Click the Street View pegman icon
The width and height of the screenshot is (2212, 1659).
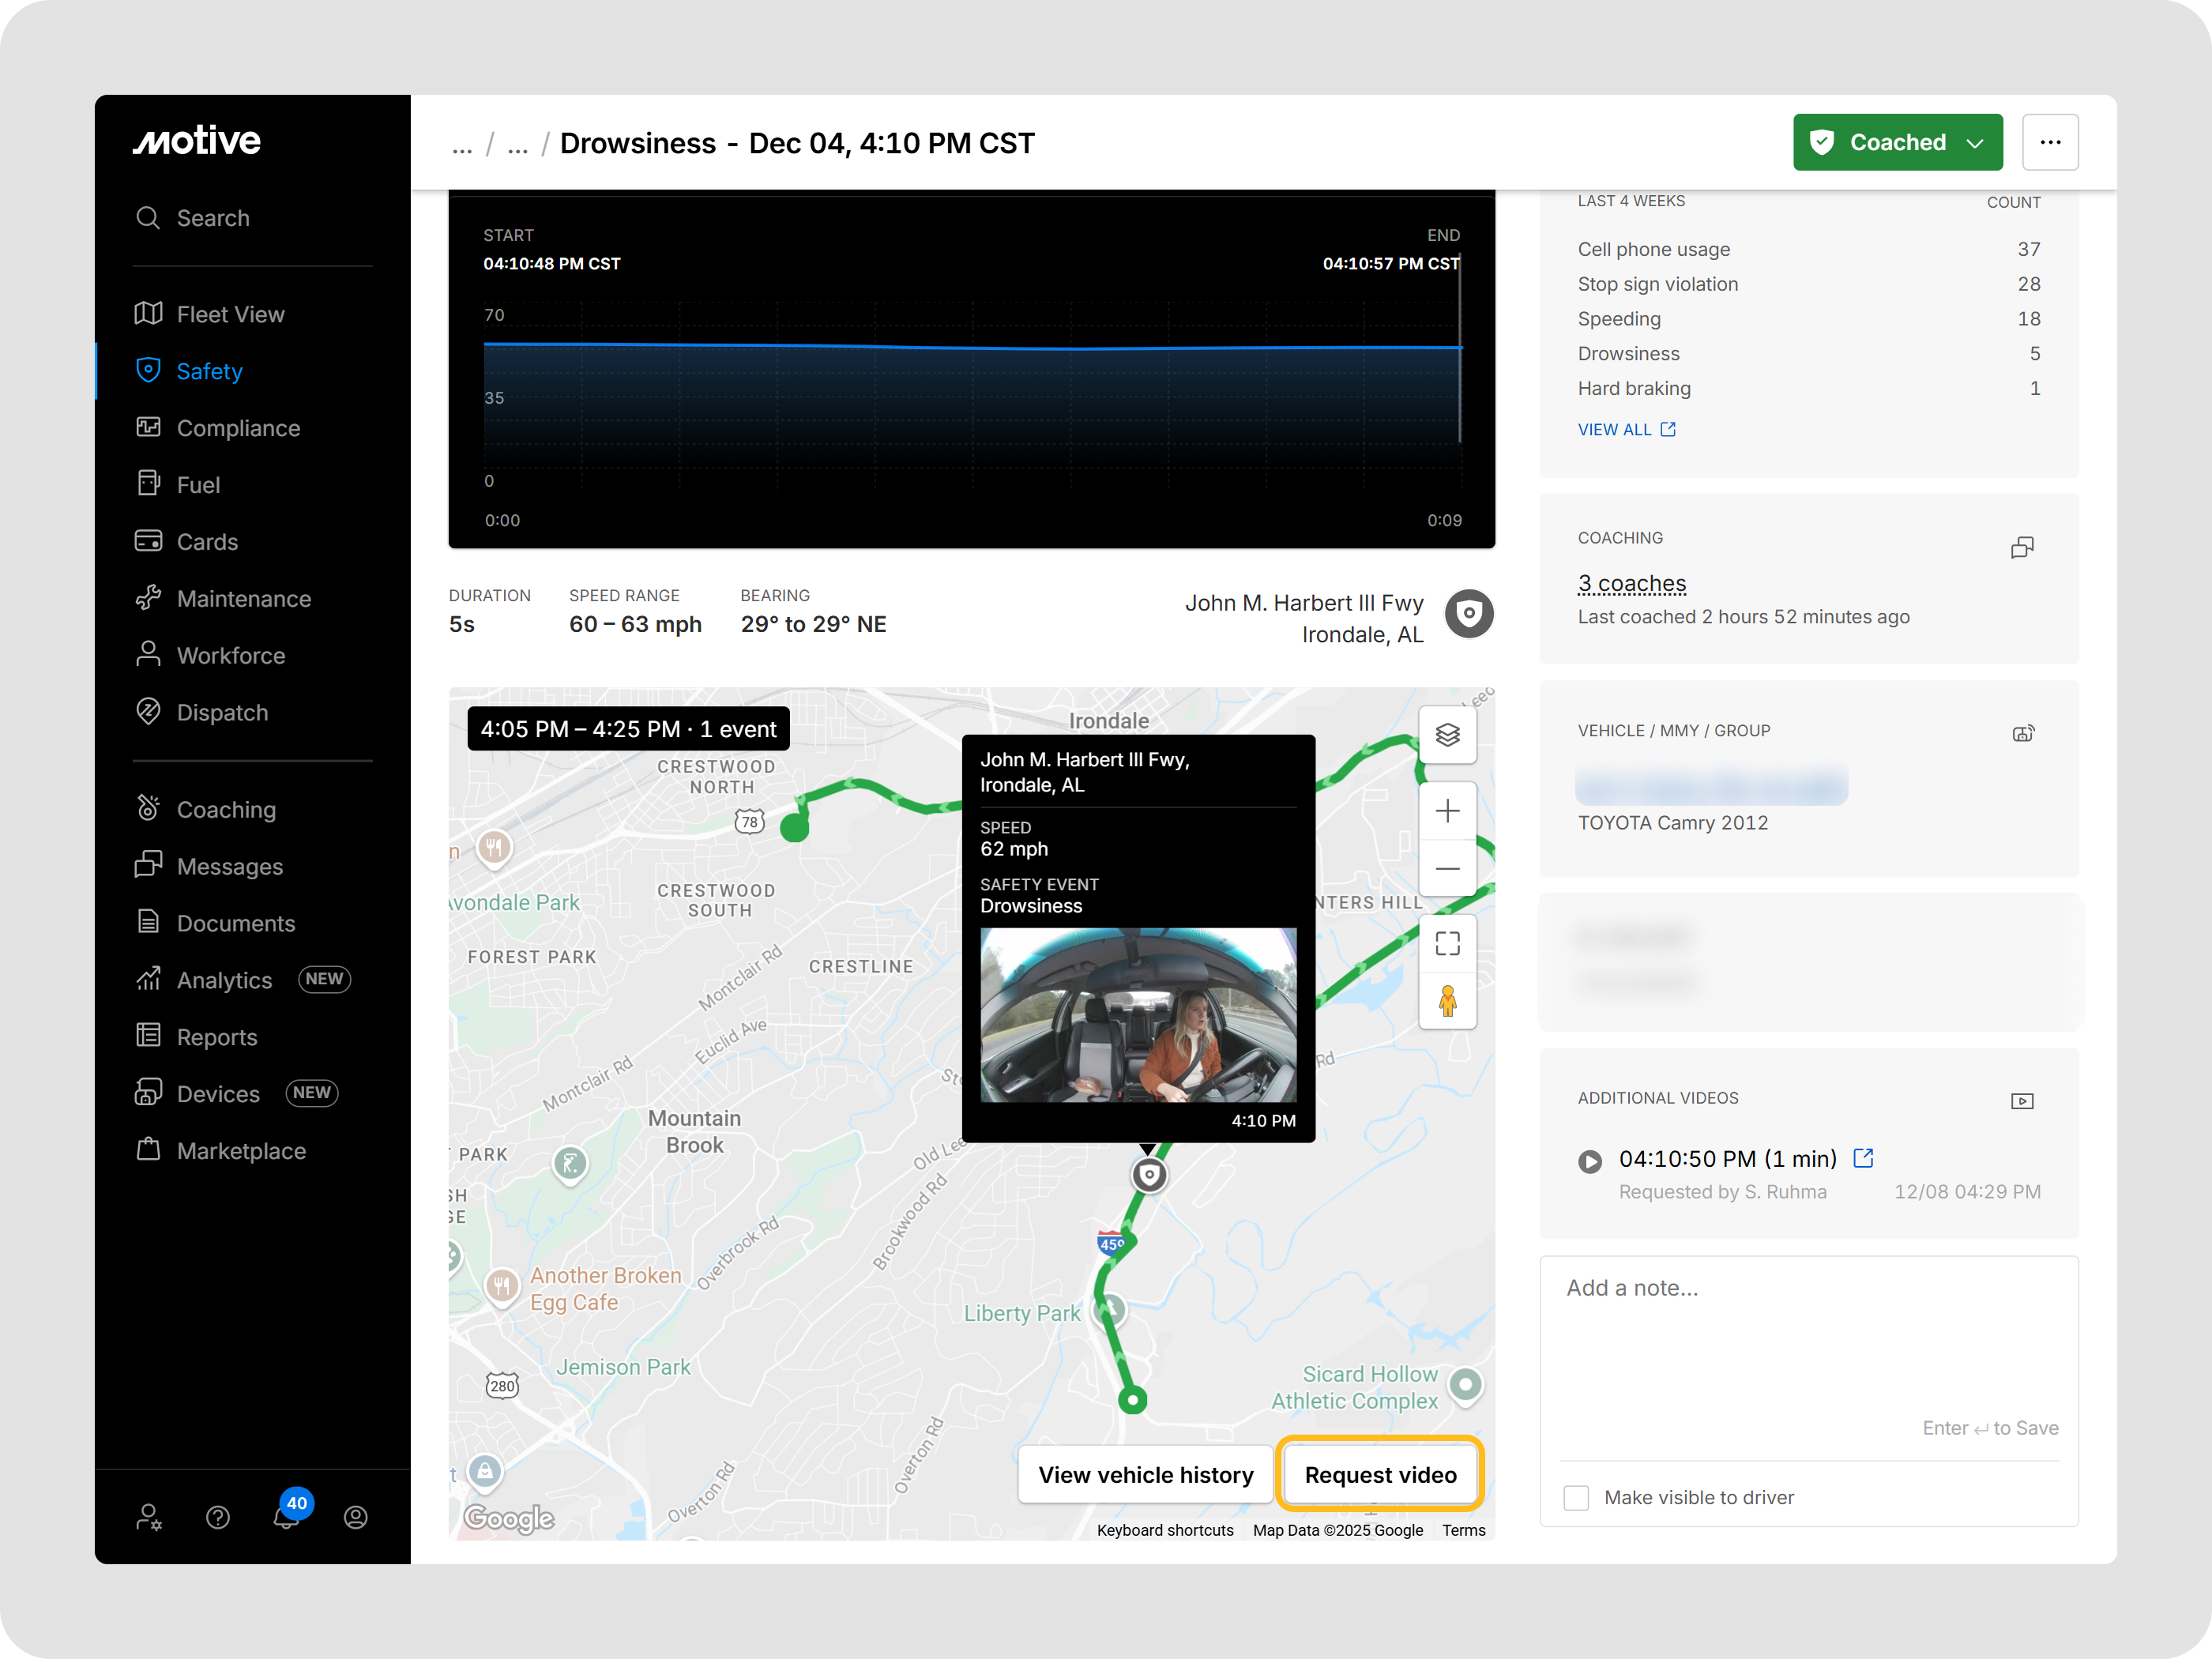1447,1001
